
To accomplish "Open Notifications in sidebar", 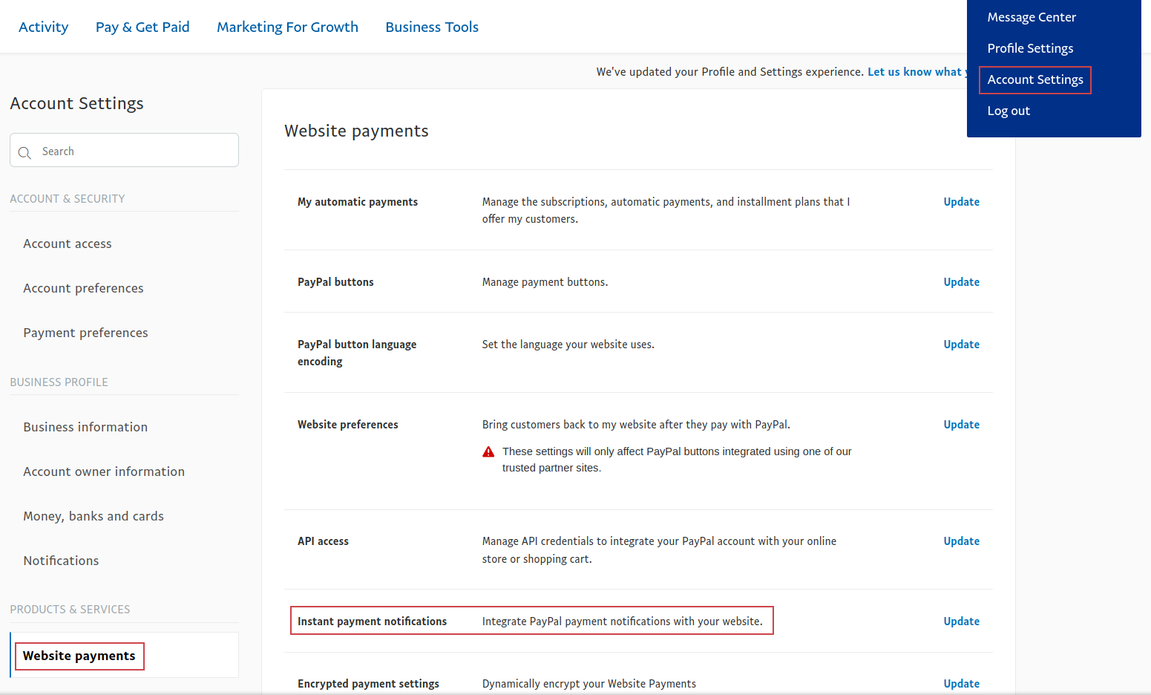I will pos(61,561).
